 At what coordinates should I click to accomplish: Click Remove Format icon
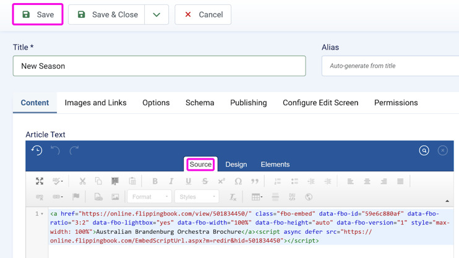[233, 197]
